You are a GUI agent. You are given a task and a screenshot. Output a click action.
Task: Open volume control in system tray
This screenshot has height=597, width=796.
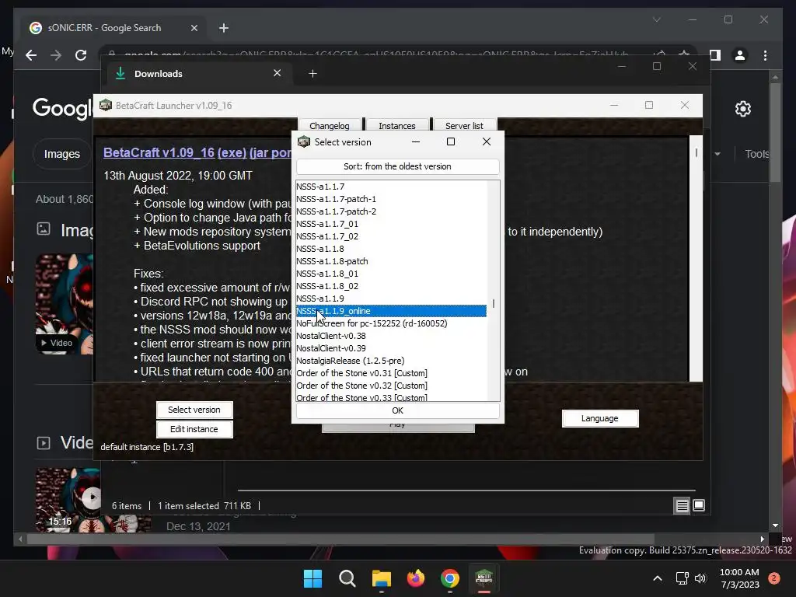pos(700,578)
